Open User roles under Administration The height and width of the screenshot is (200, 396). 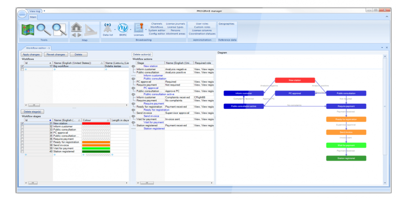(x=202, y=24)
